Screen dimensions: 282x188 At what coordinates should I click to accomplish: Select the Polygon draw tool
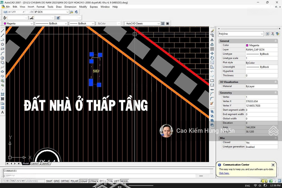pyautogui.click(x=3, y=44)
